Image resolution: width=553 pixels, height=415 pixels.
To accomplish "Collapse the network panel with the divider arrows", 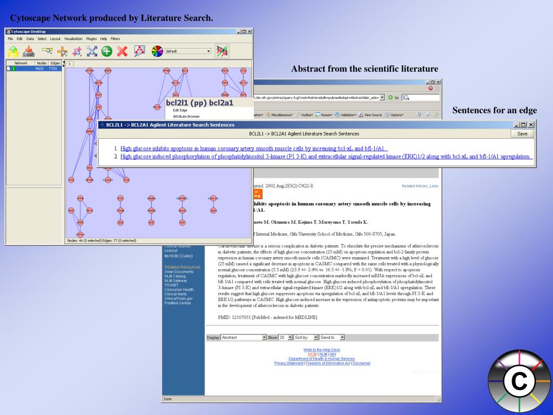I will point(64,64).
